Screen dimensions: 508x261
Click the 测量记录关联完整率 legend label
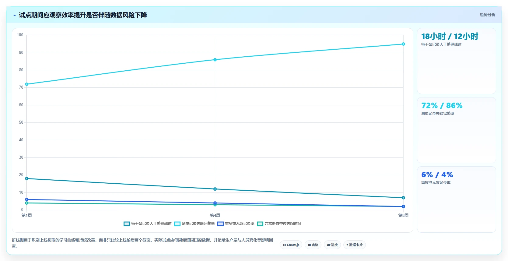pyautogui.click(x=198, y=224)
